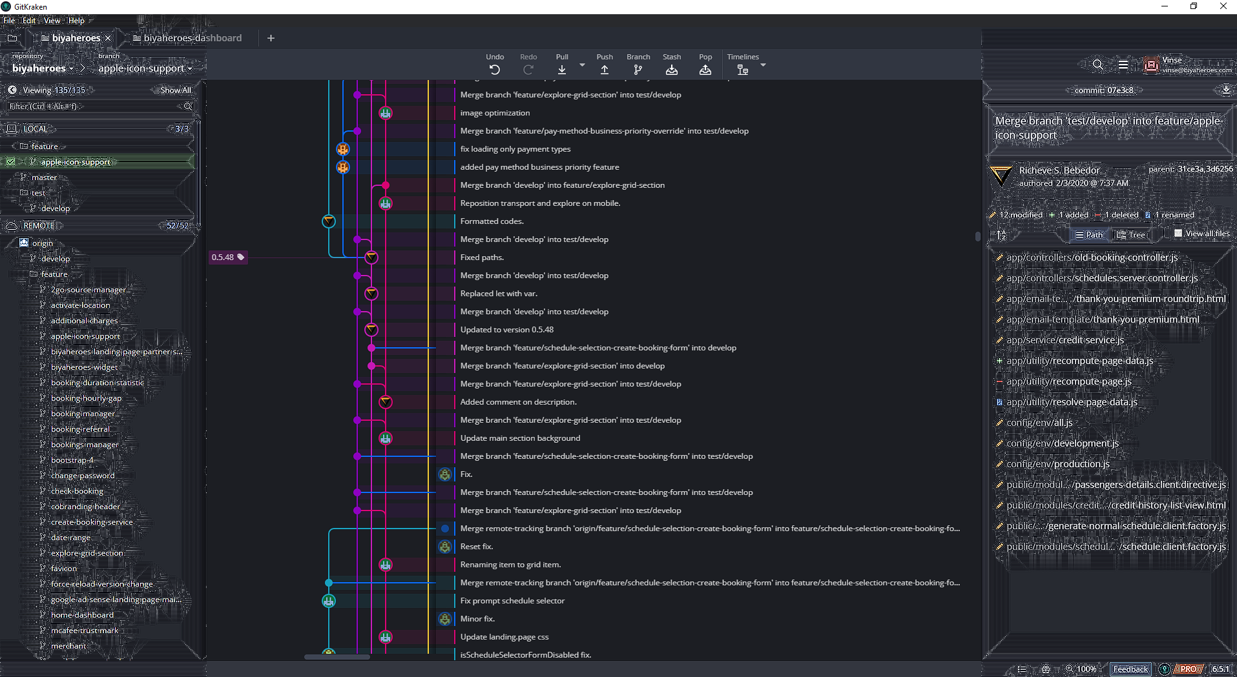Click the horizontal scrollbar under the graph
Viewport: 1237px width, 677px height.
tap(337, 657)
